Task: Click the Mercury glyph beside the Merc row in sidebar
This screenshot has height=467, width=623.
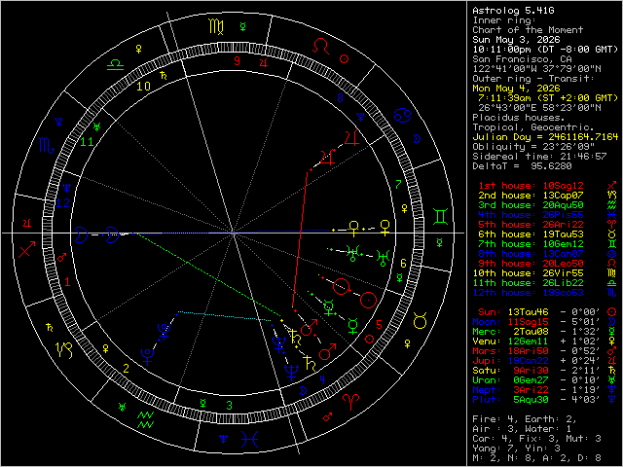Action: pos(612,332)
